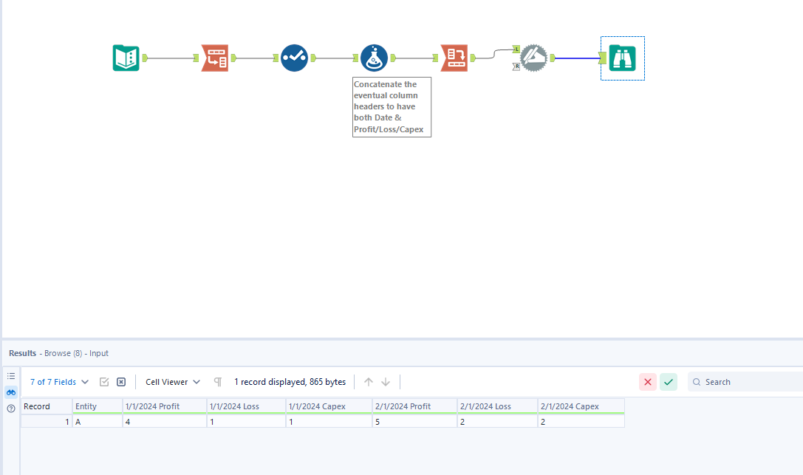The height and width of the screenshot is (475, 803).
Task: Click the Data Cleansing tool
Action: pos(294,58)
